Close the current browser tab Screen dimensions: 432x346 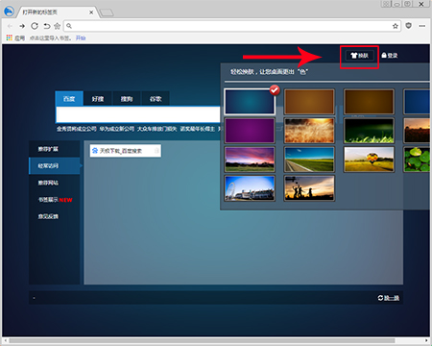coord(91,12)
